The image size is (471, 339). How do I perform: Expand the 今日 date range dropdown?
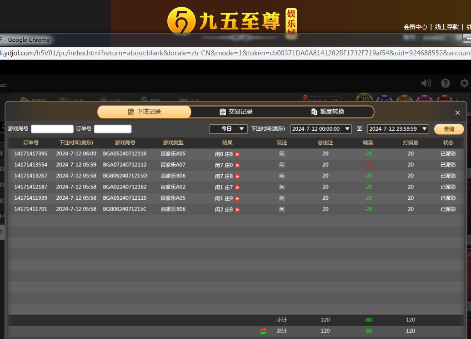pos(228,129)
